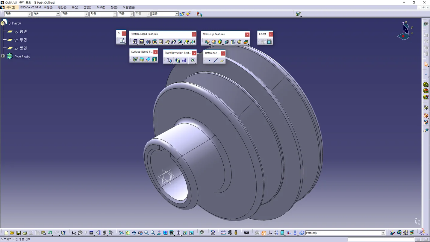Select the Remove Face tool
This screenshot has width=430, height=242.
[246, 42]
